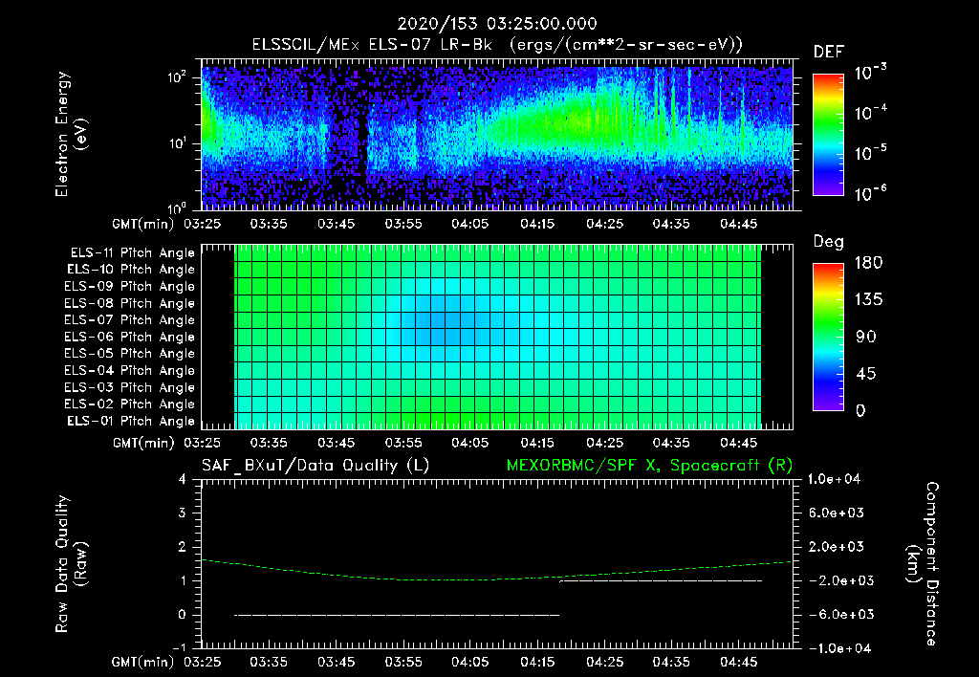Select the ELS-09 Pitch Angle row label
The width and height of the screenshot is (979, 677).
coord(130,287)
